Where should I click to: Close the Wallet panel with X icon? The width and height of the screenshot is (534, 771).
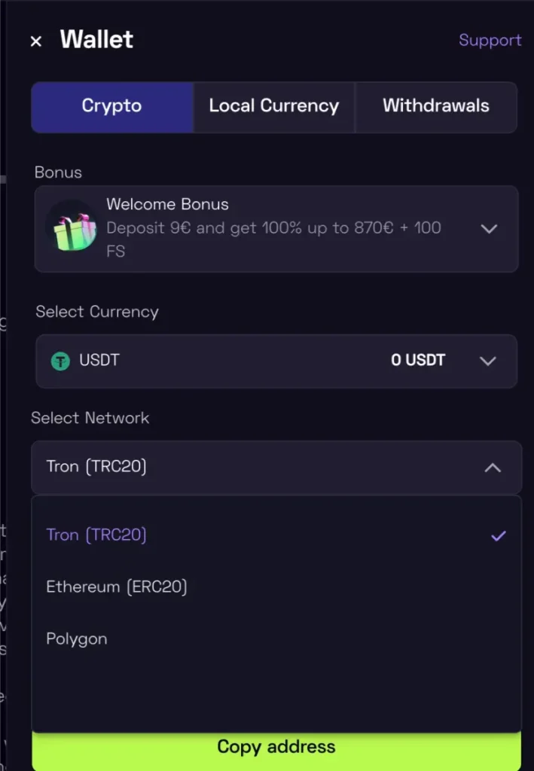(x=35, y=41)
